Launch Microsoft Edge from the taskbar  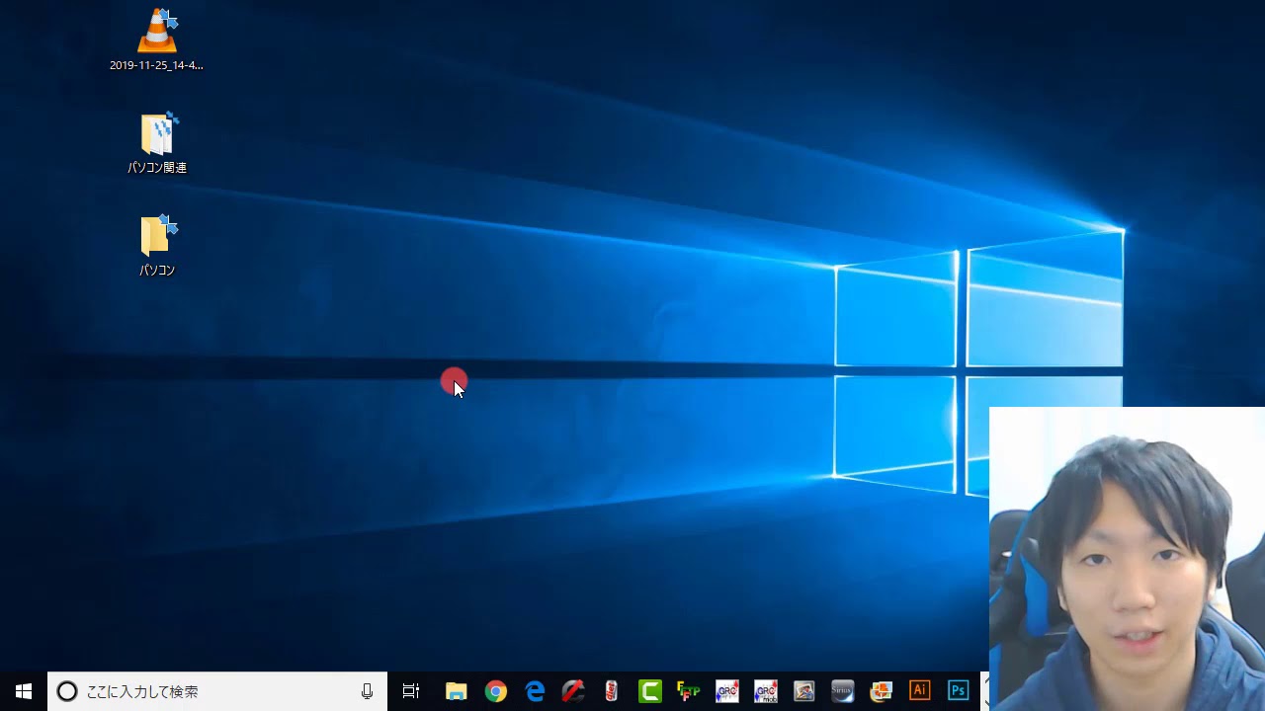pos(535,691)
